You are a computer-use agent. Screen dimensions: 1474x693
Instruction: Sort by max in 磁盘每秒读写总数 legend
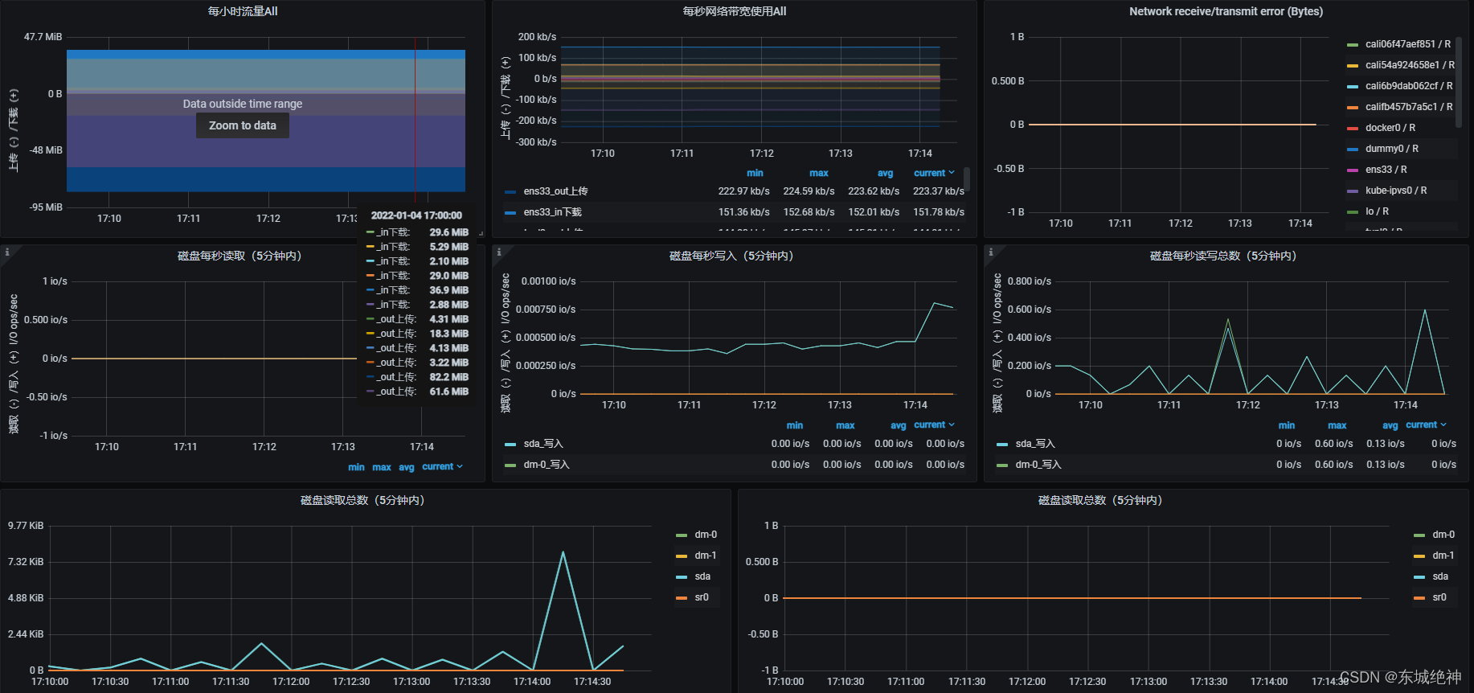(x=1337, y=425)
